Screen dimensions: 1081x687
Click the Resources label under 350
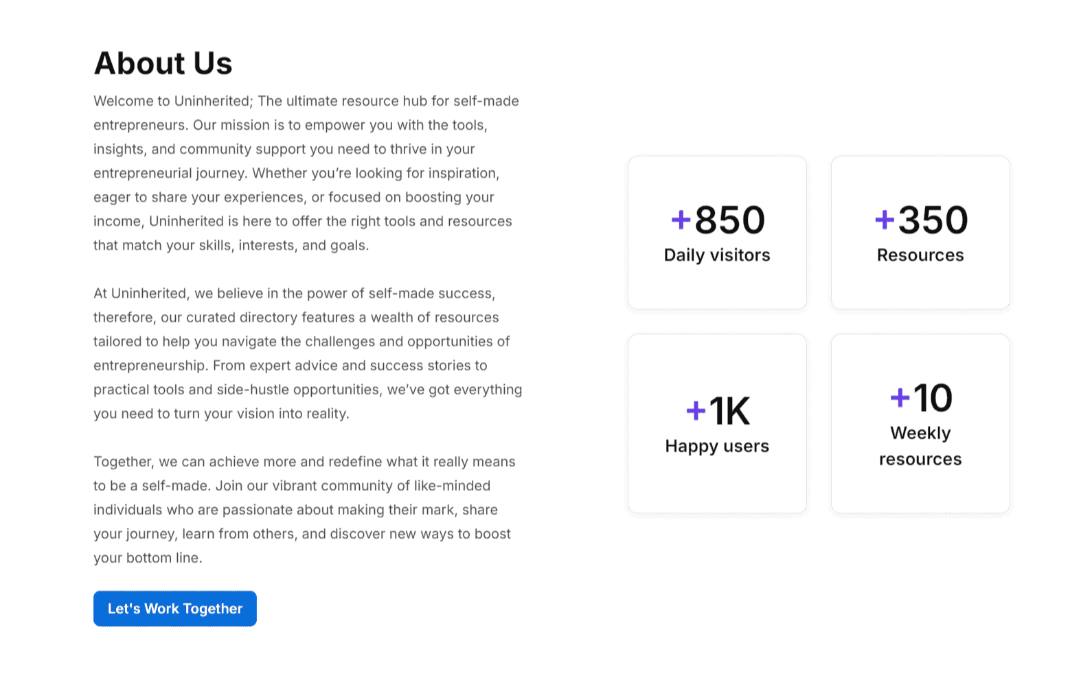coord(920,255)
